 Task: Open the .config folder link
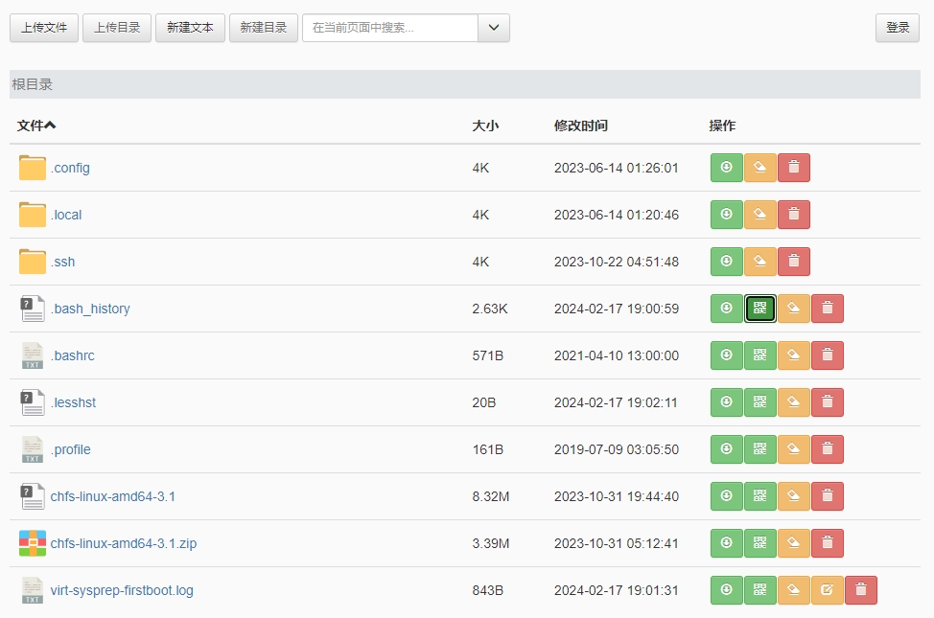click(x=70, y=168)
